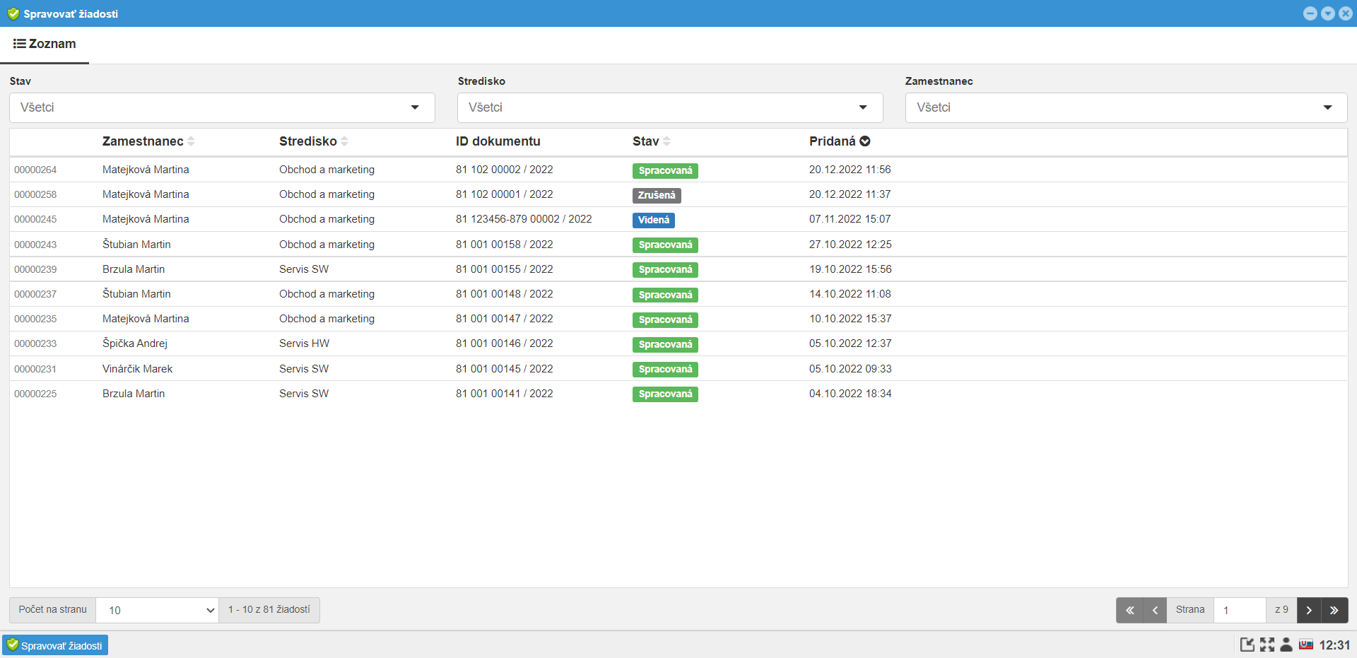Go to previous page arrow
This screenshot has height=658, width=1357.
point(1155,610)
